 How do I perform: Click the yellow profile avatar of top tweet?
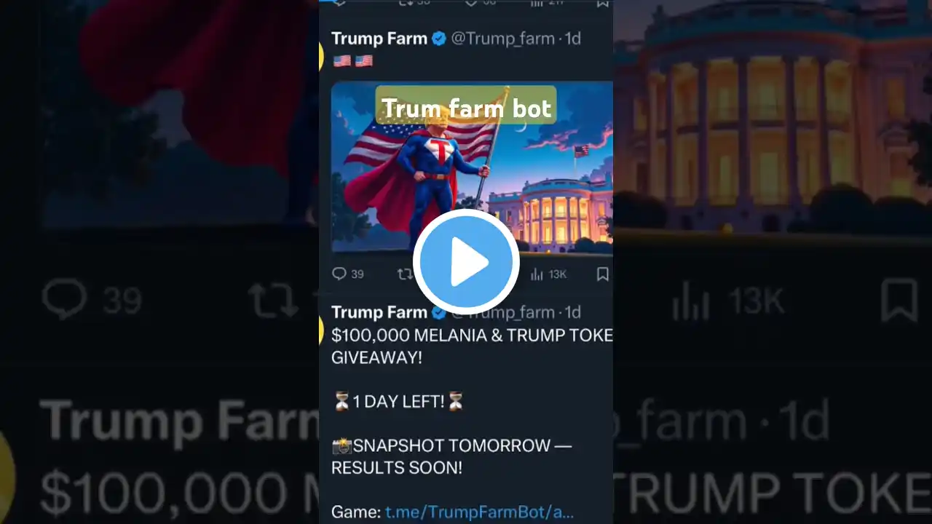320,56
